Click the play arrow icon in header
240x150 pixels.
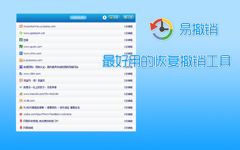click(x=105, y=17)
